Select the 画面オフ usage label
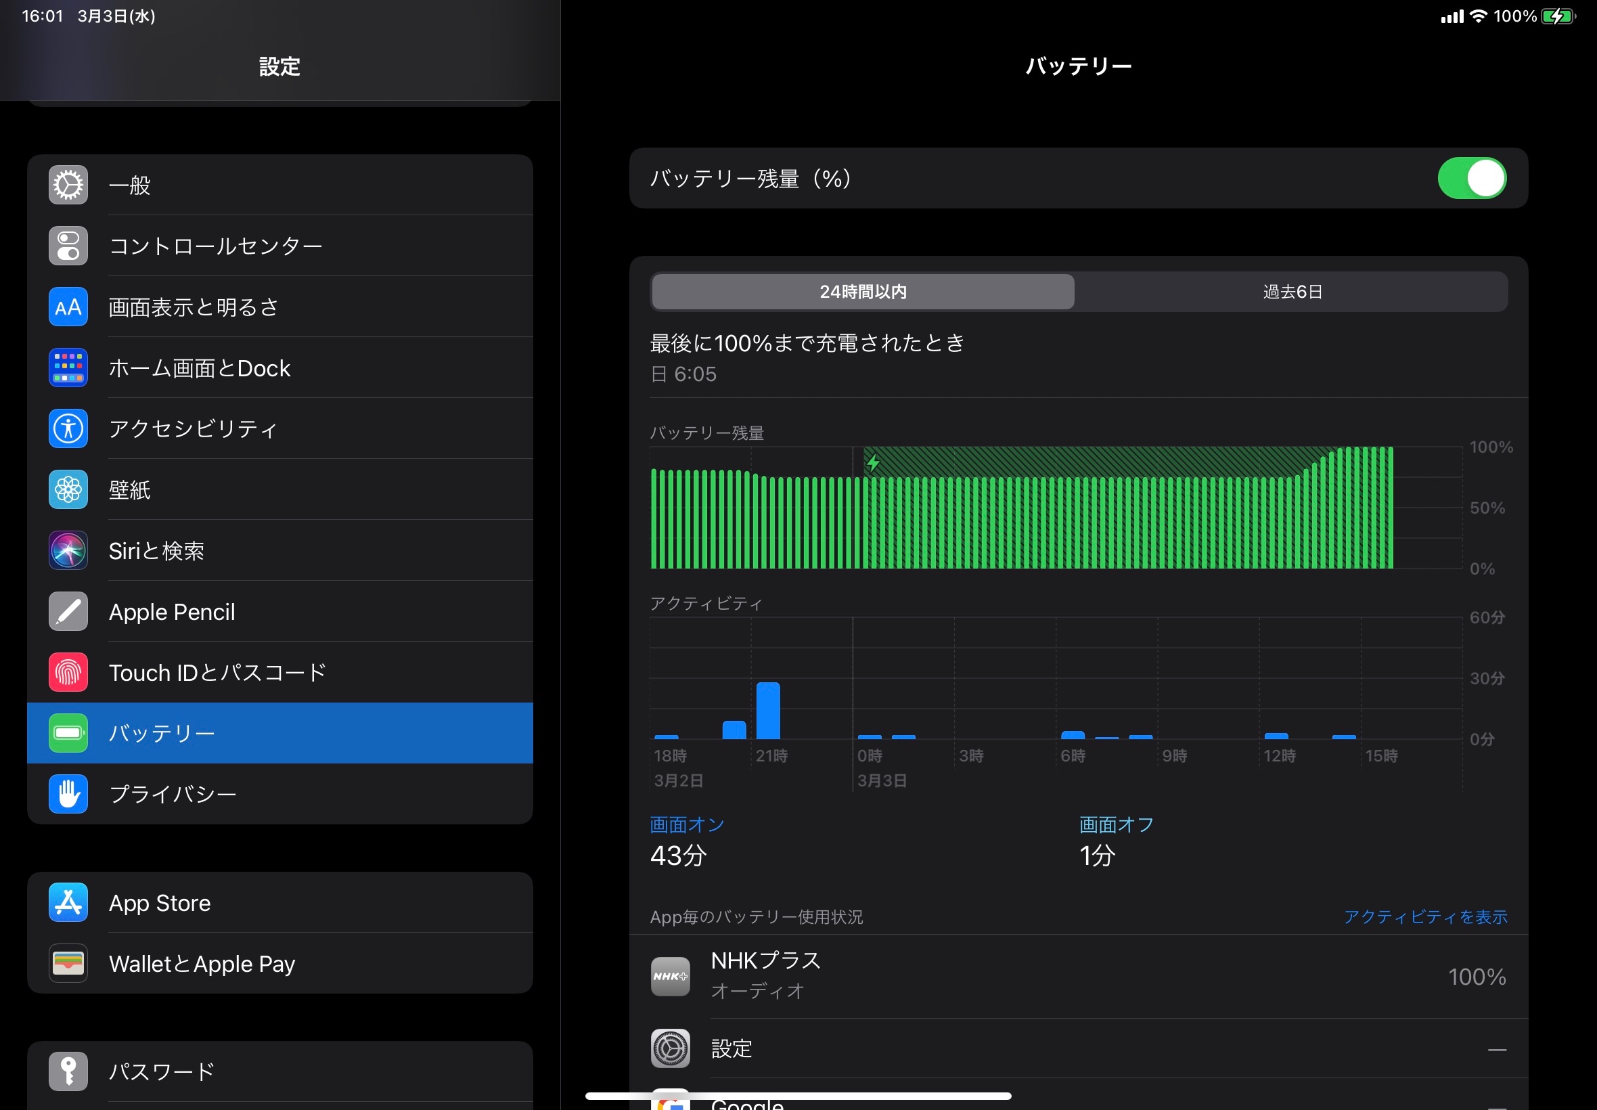Image resolution: width=1597 pixels, height=1110 pixels. tap(1116, 825)
